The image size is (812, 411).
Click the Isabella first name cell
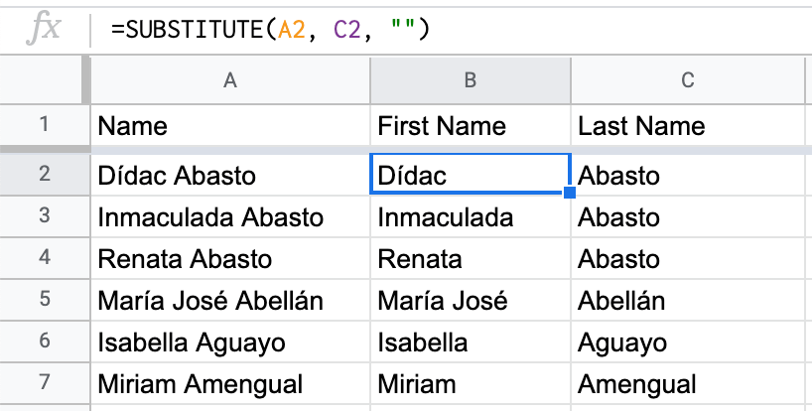point(471,342)
